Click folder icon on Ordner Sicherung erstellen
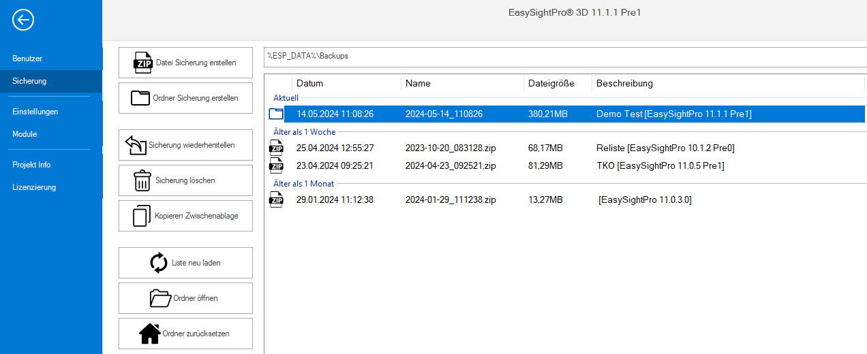The height and width of the screenshot is (354, 867). pyautogui.click(x=140, y=98)
